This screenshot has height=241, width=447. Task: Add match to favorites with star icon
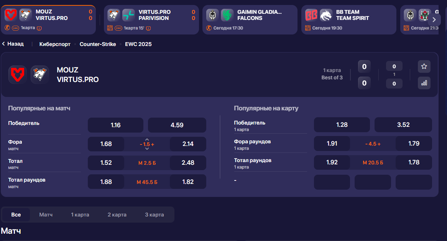424,66
